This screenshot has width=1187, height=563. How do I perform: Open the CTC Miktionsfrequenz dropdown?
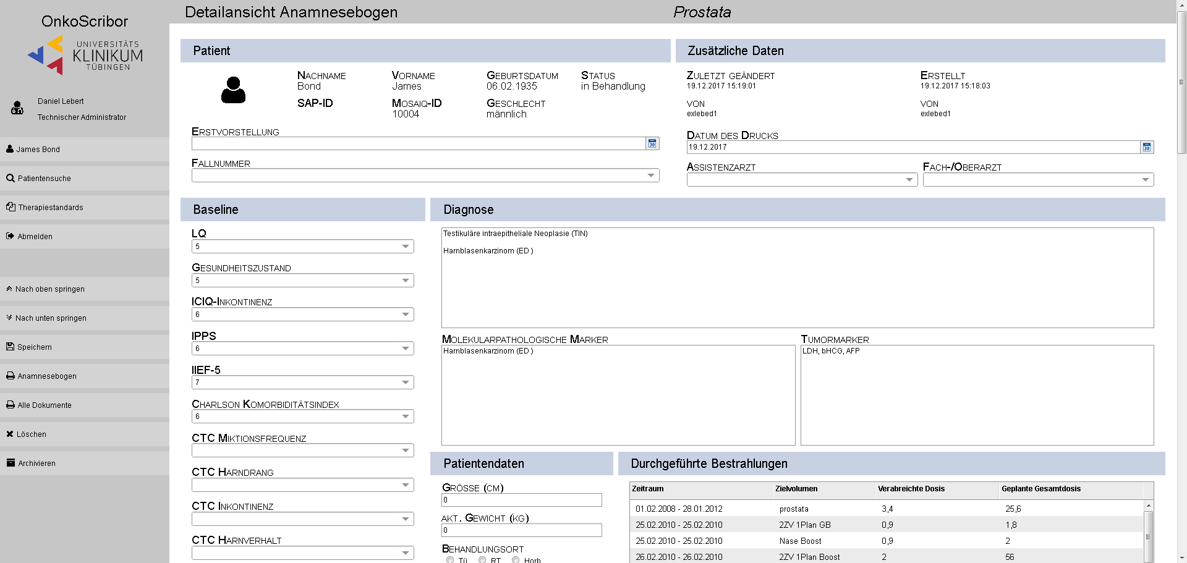pos(302,451)
